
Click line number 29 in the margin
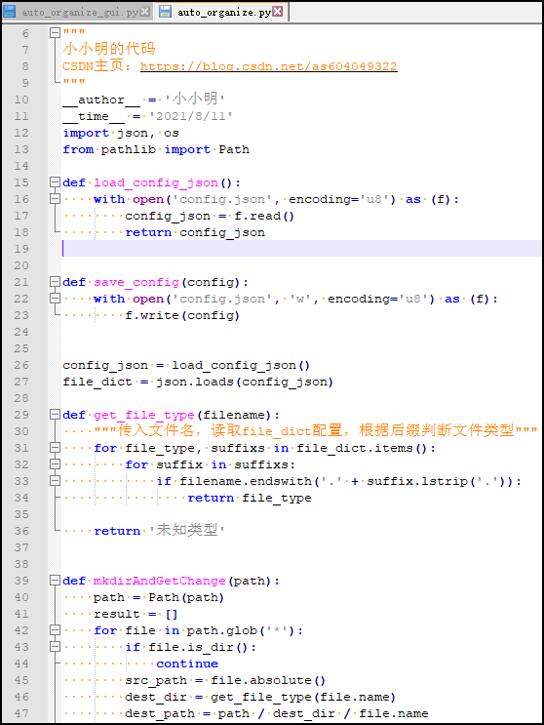pyautogui.click(x=21, y=415)
